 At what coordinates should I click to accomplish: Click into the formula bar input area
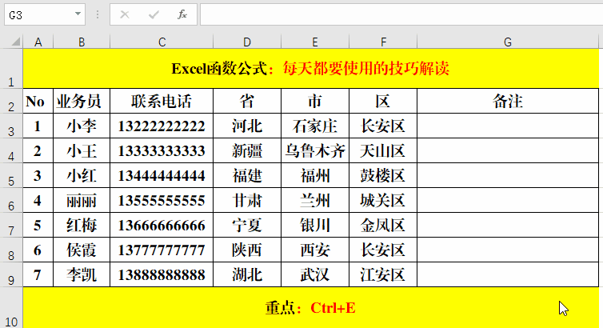[401, 14]
